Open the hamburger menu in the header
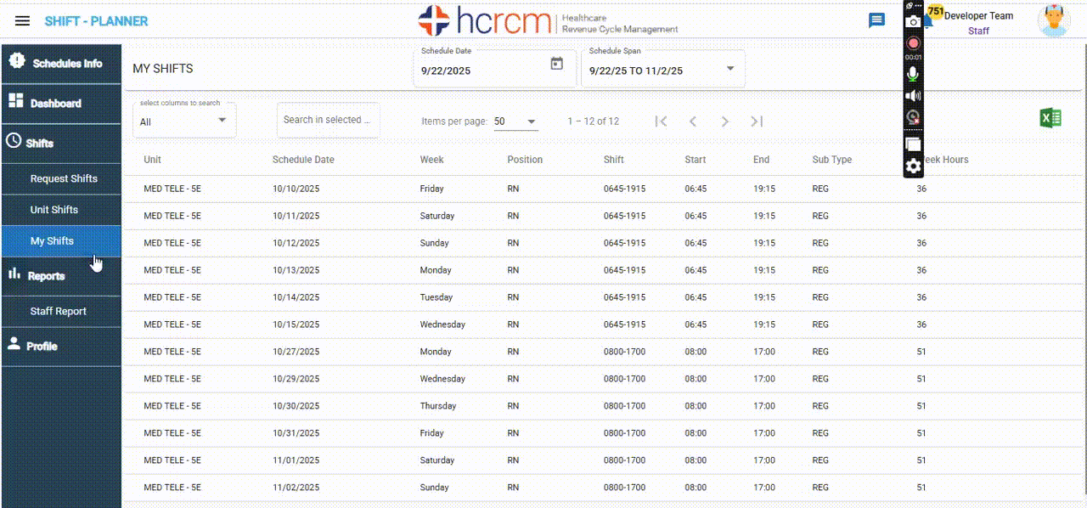The height and width of the screenshot is (508, 1087). click(x=23, y=21)
